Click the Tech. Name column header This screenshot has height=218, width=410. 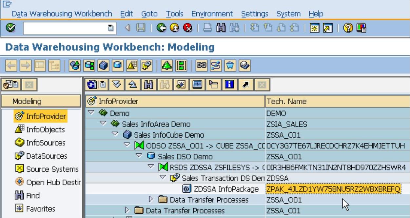(x=337, y=101)
